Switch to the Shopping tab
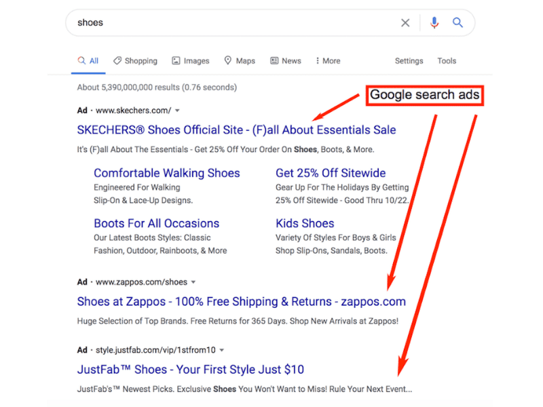This screenshot has height=407, width=543. pyautogui.click(x=135, y=61)
